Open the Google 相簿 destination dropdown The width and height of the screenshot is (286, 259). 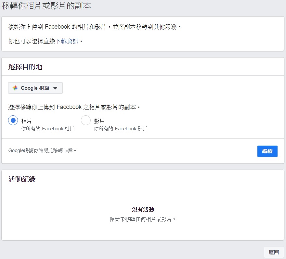35,88
